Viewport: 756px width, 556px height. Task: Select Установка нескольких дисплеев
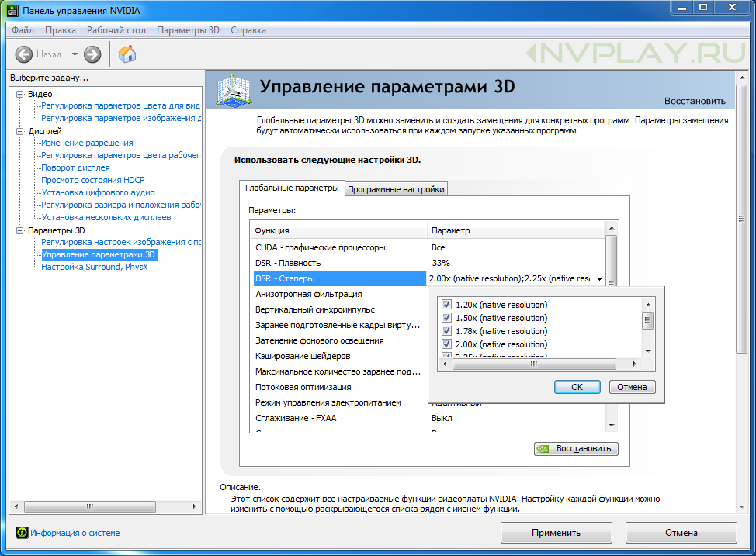click(x=106, y=217)
